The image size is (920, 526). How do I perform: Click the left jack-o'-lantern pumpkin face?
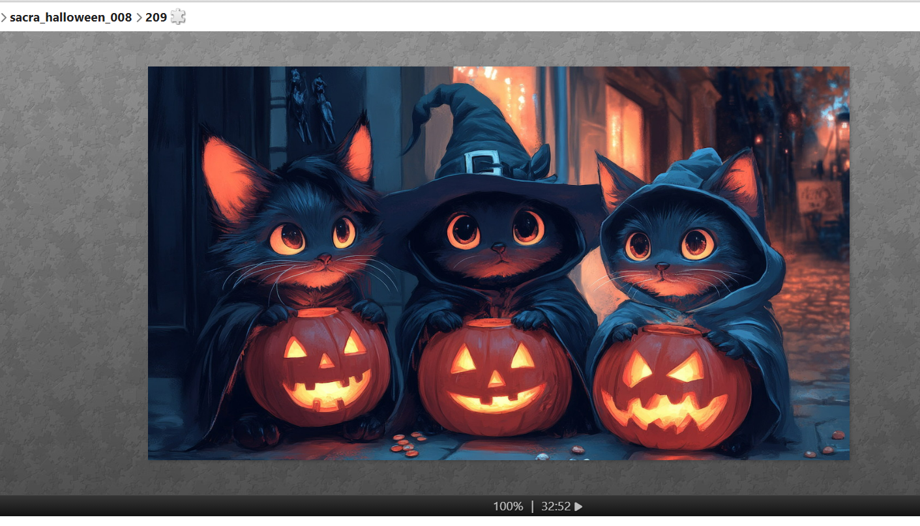pyautogui.click(x=318, y=368)
